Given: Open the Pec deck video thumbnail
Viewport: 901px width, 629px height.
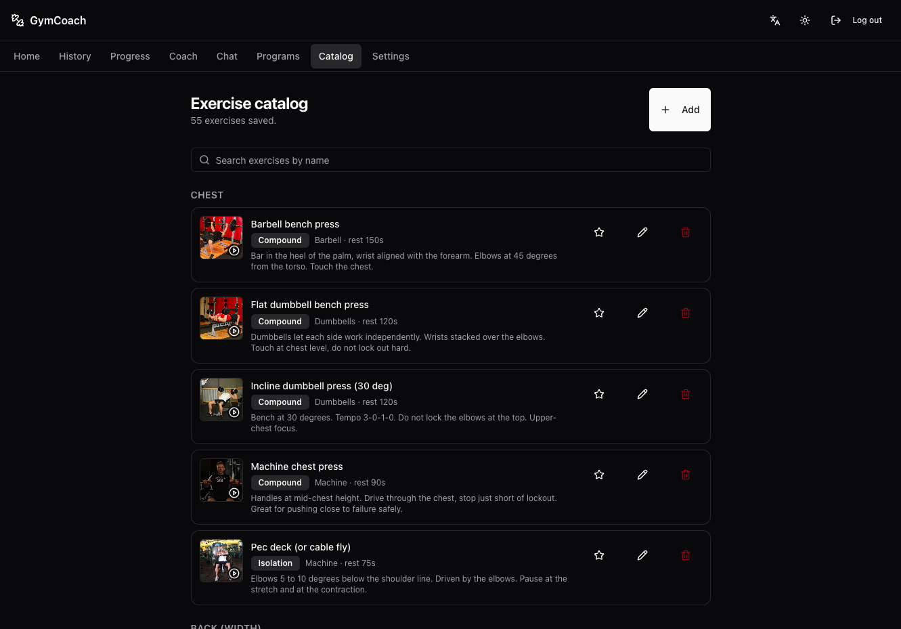Looking at the screenshot, I should click(221, 561).
